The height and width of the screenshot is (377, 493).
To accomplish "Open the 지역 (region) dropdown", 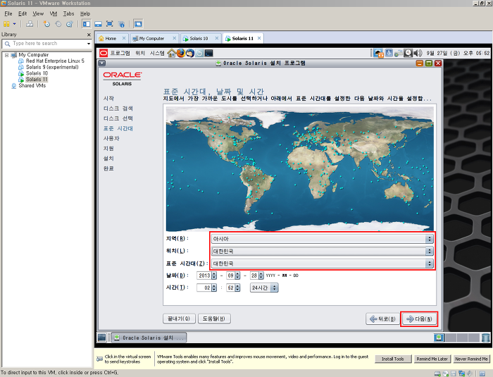I will tap(323, 239).
